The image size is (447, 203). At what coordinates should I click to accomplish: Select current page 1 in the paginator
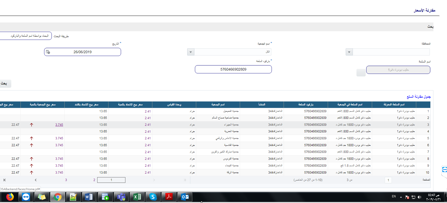pos(111,180)
